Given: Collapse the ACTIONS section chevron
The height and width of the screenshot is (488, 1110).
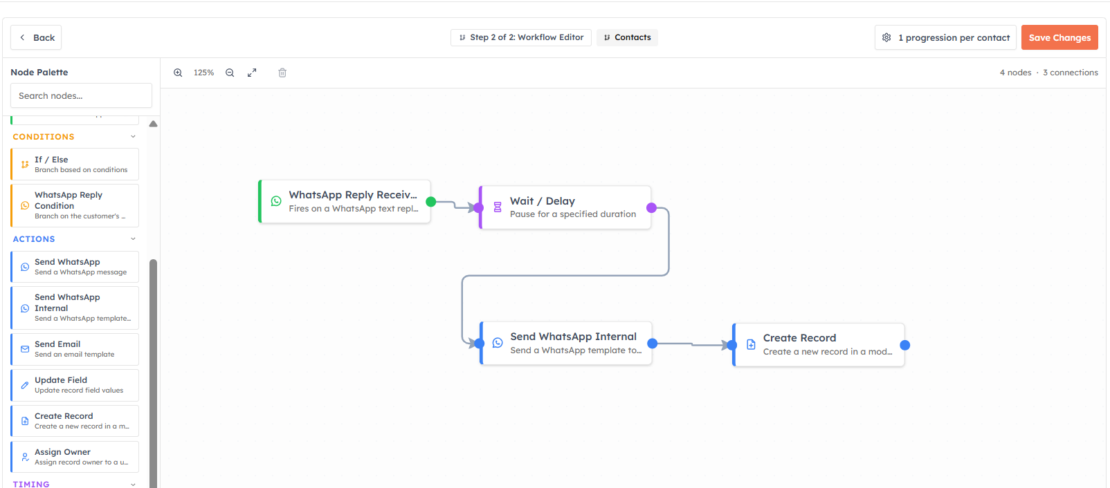Looking at the screenshot, I should (x=133, y=239).
